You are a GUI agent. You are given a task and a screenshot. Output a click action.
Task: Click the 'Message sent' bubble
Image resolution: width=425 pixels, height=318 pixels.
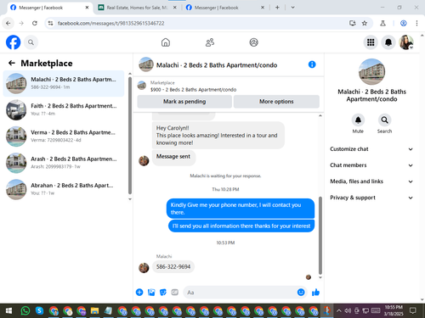tap(173, 157)
